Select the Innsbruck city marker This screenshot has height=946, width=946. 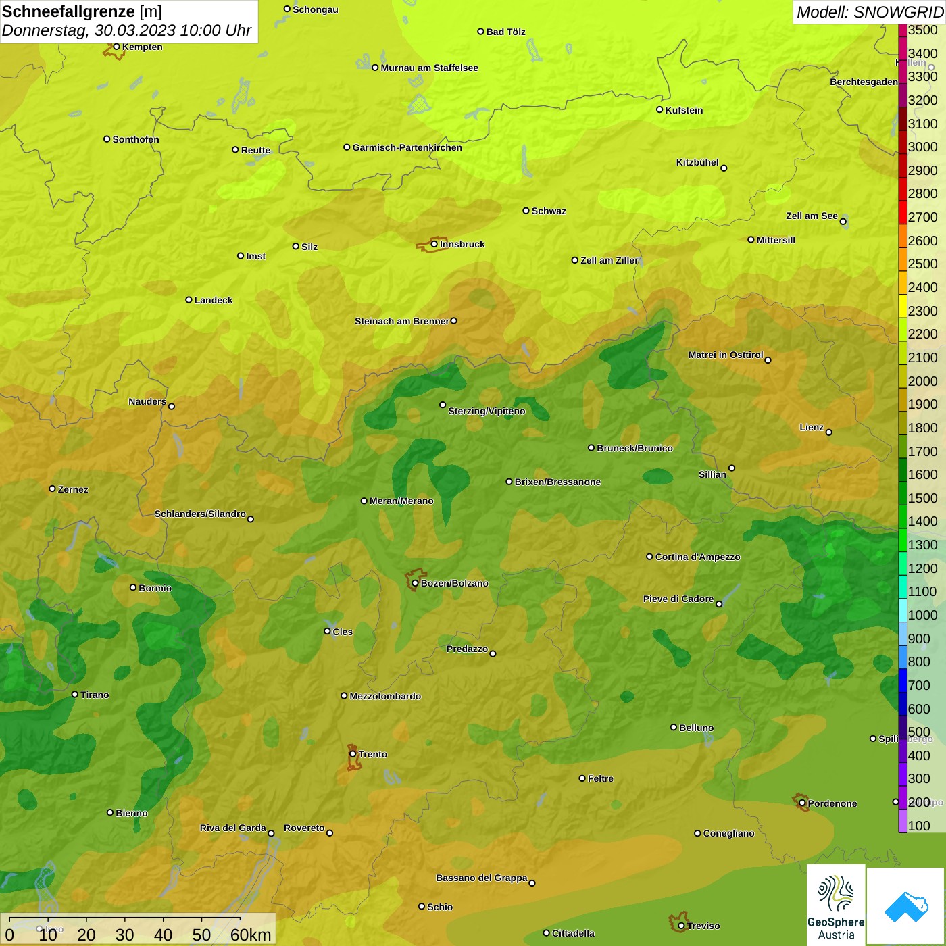pyautogui.click(x=434, y=244)
